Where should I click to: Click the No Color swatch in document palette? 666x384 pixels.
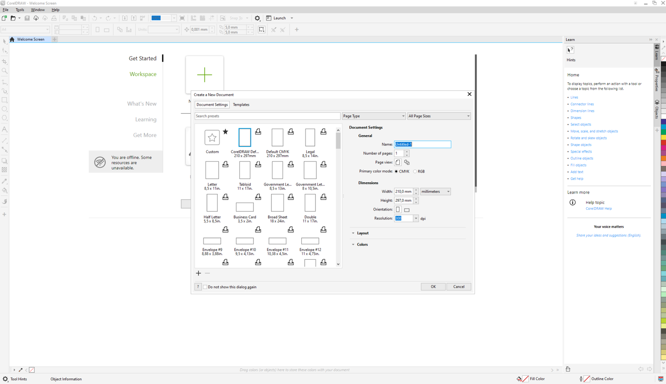pyautogui.click(x=32, y=370)
